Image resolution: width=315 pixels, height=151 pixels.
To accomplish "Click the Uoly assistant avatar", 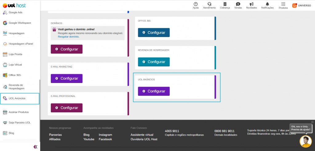I will [x=305, y=141].
